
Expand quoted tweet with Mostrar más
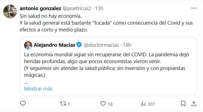click(x=38, y=89)
